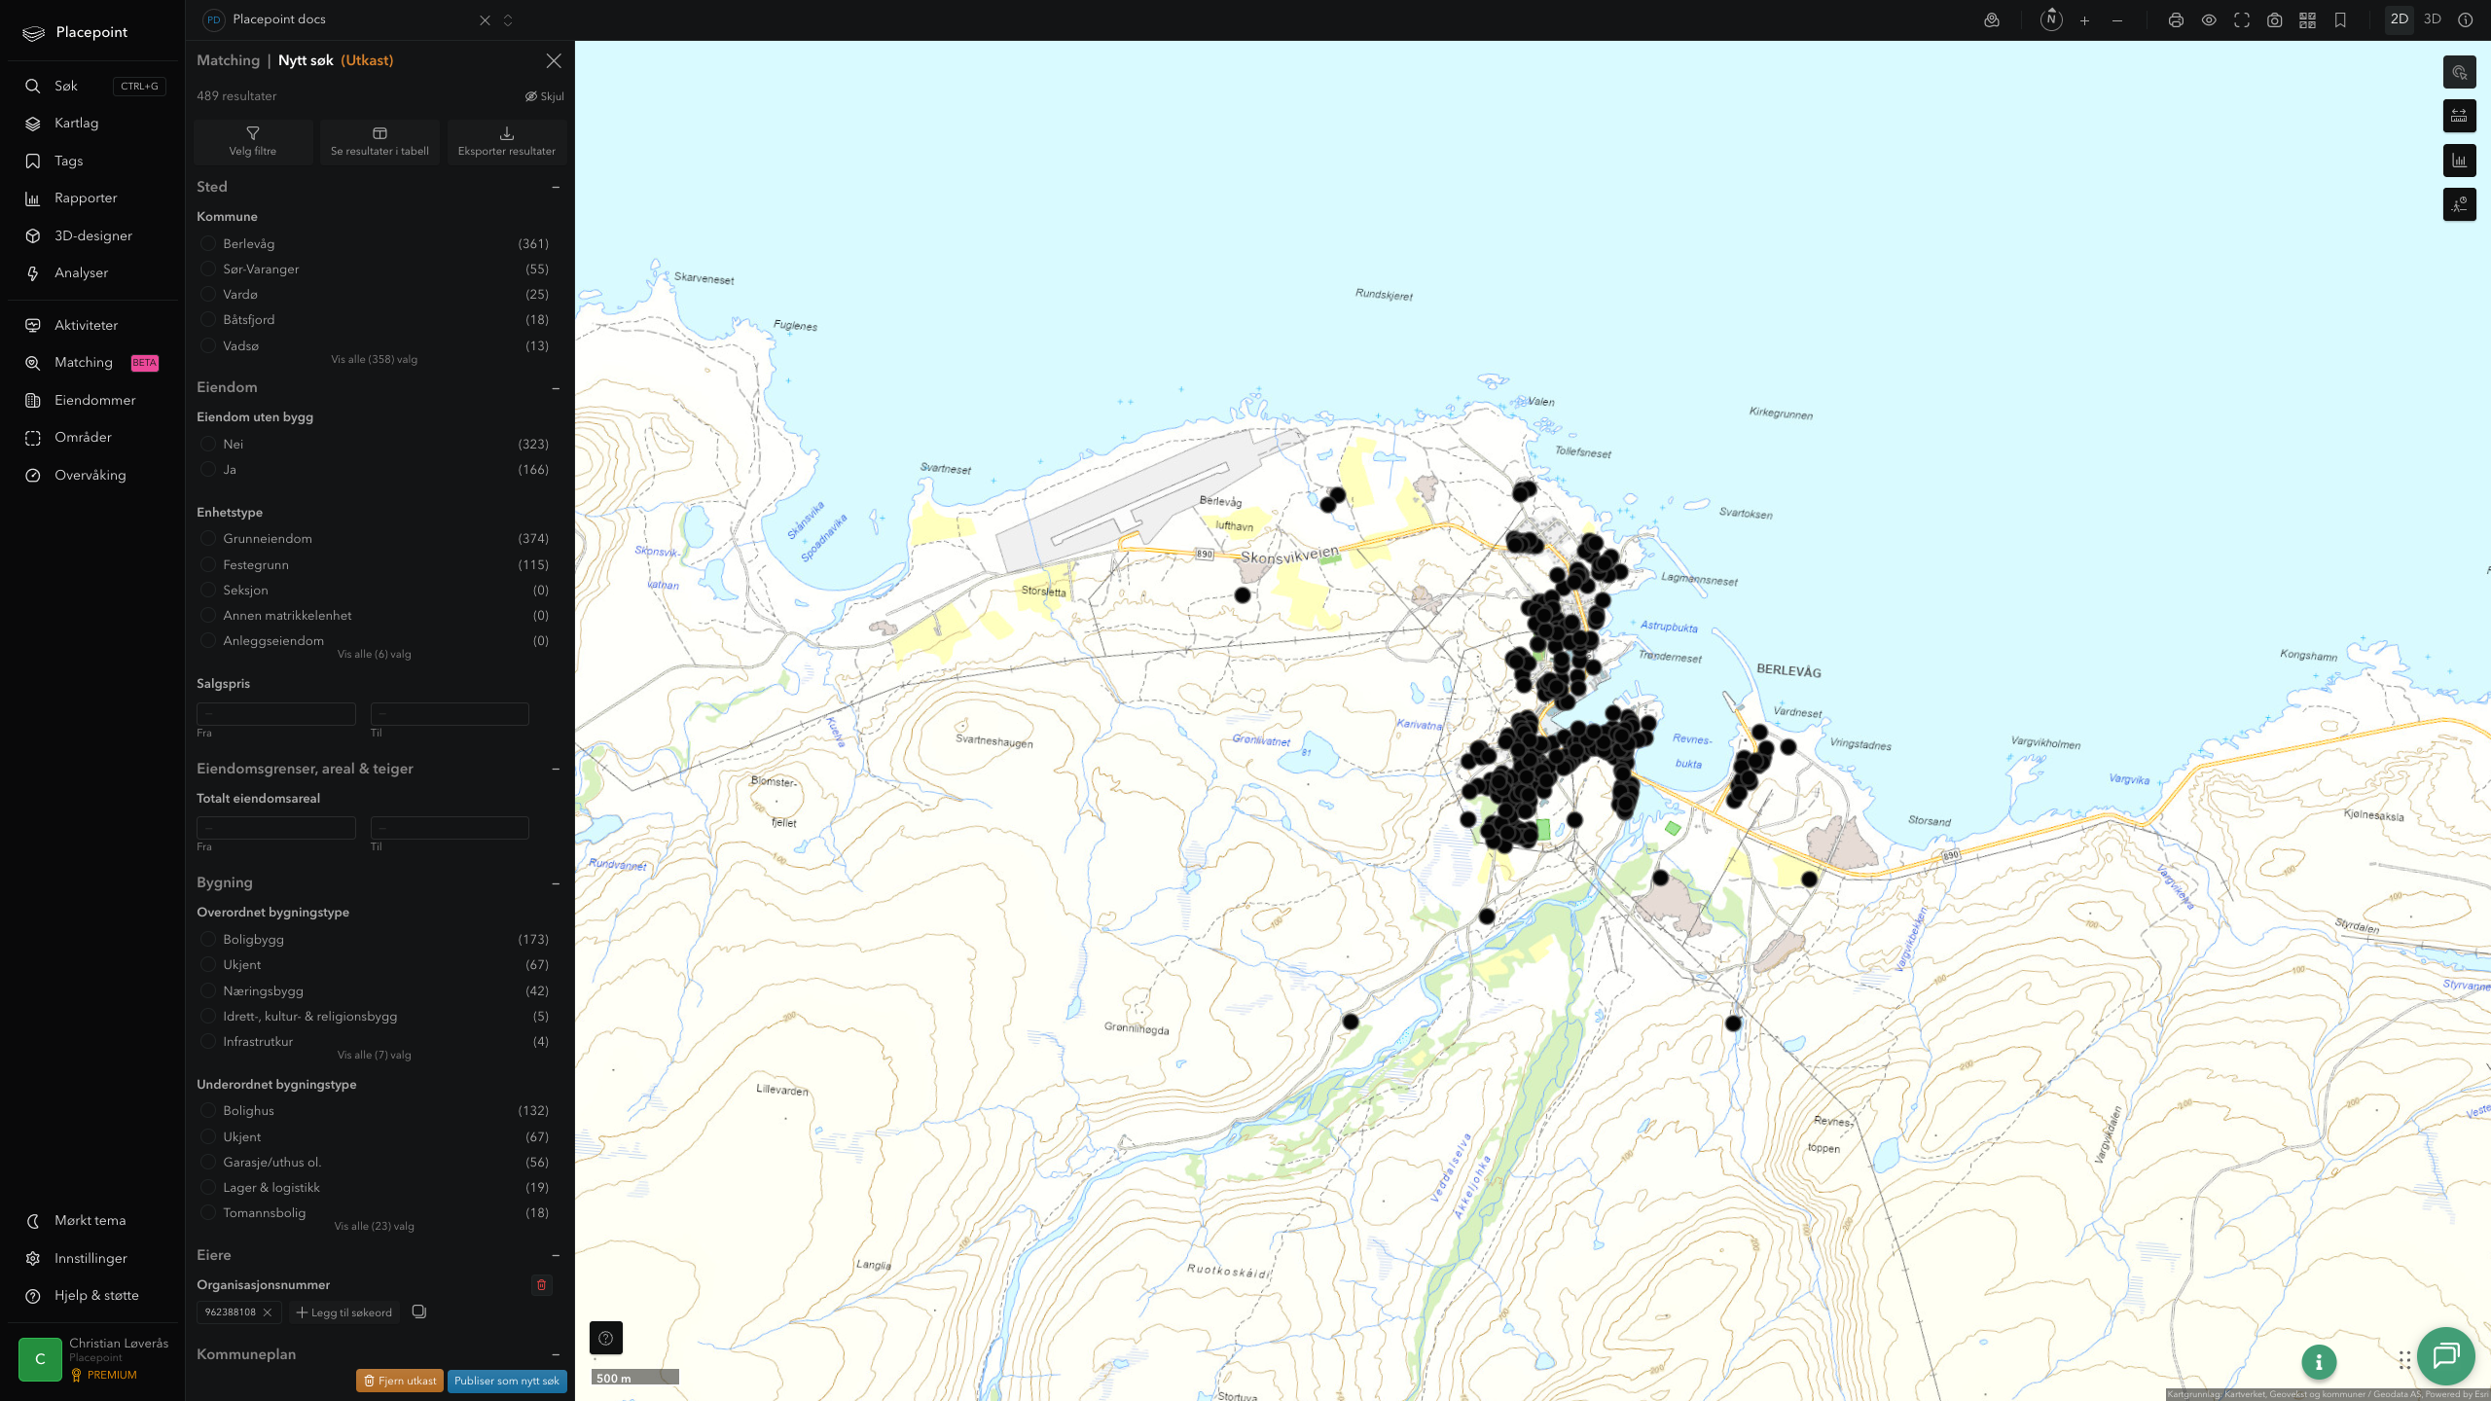Collapse the Bygning section
The image size is (2491, 1401).
click(x=556, y=883)
